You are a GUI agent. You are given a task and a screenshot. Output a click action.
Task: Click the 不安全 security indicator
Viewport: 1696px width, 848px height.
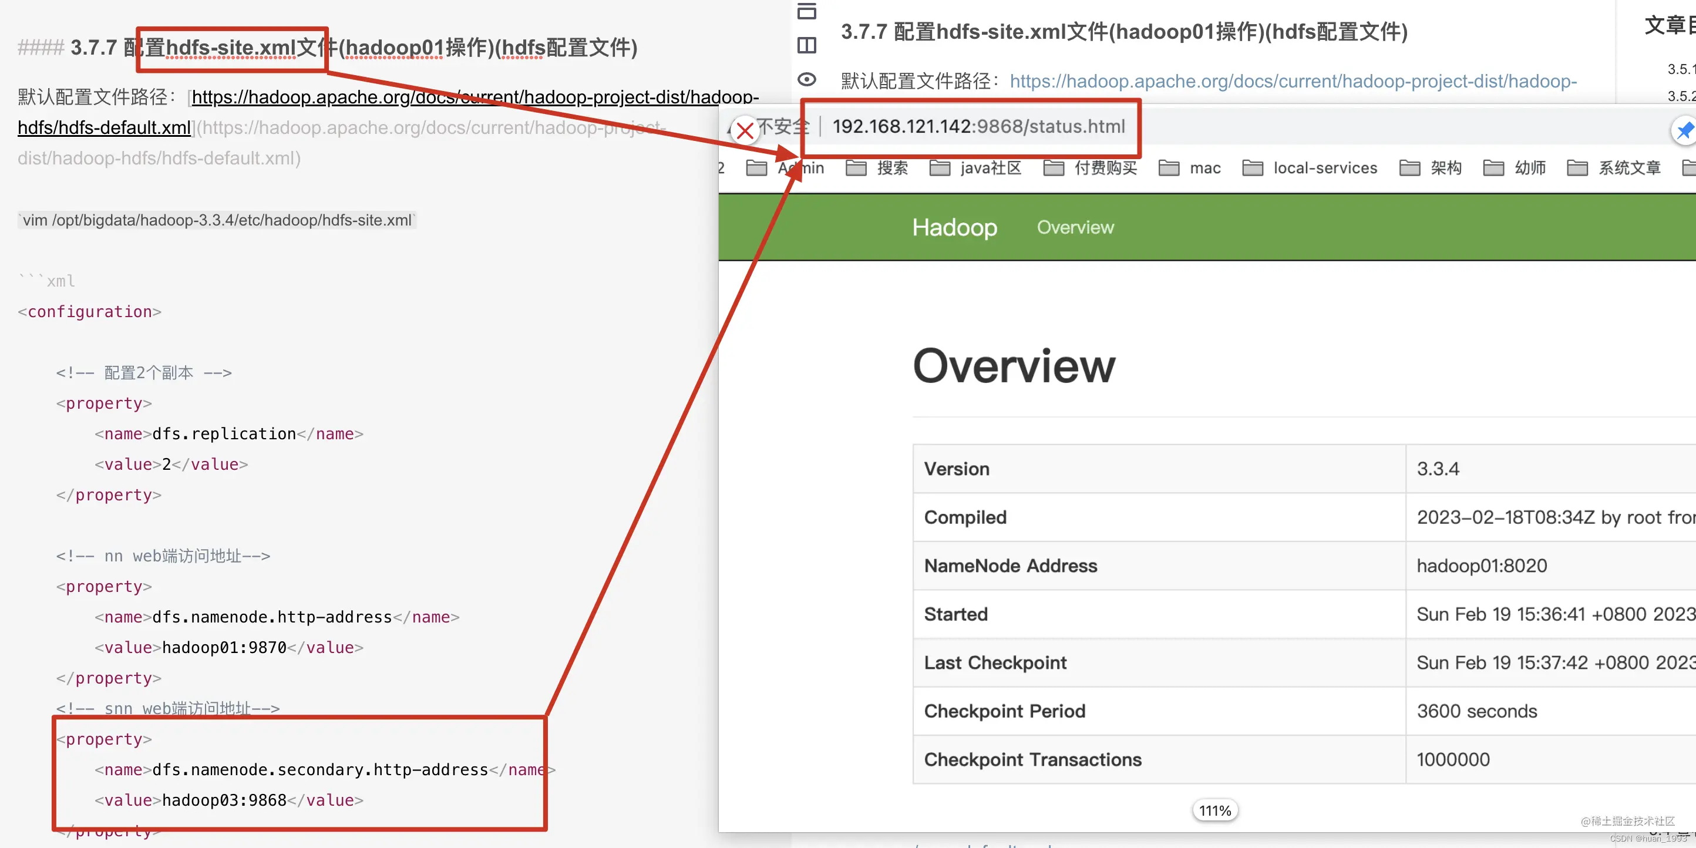(x=782, y=126)
